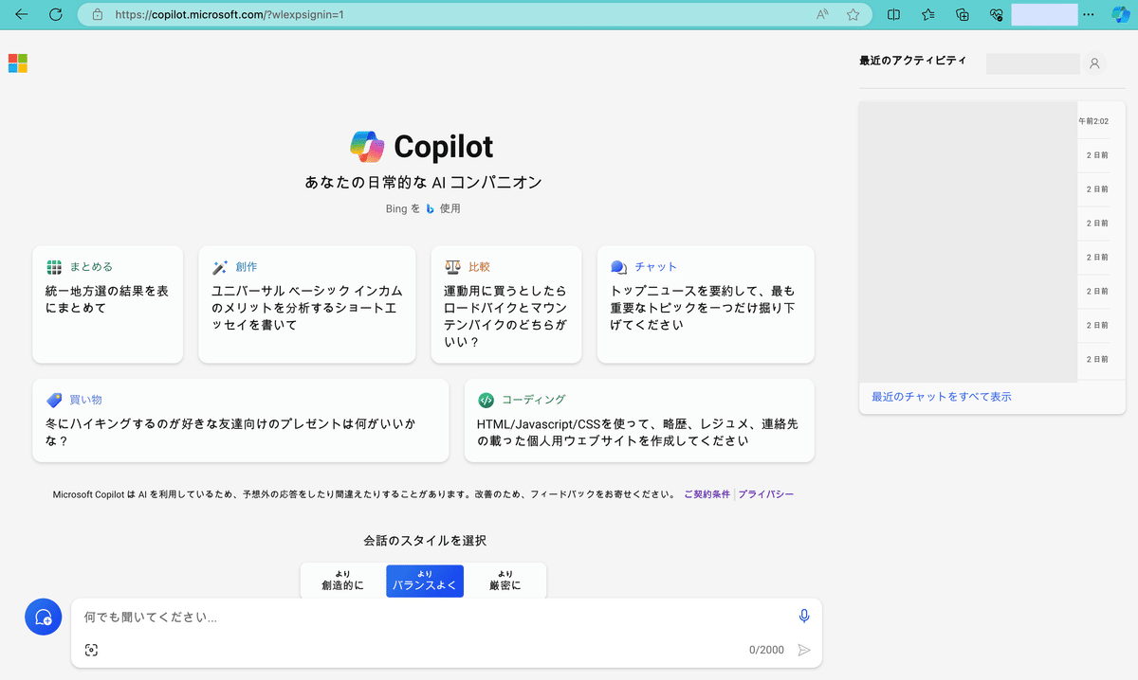1138x680 pixels.
Task: Open the まとめる suggestion card
Action: [108, 304]
